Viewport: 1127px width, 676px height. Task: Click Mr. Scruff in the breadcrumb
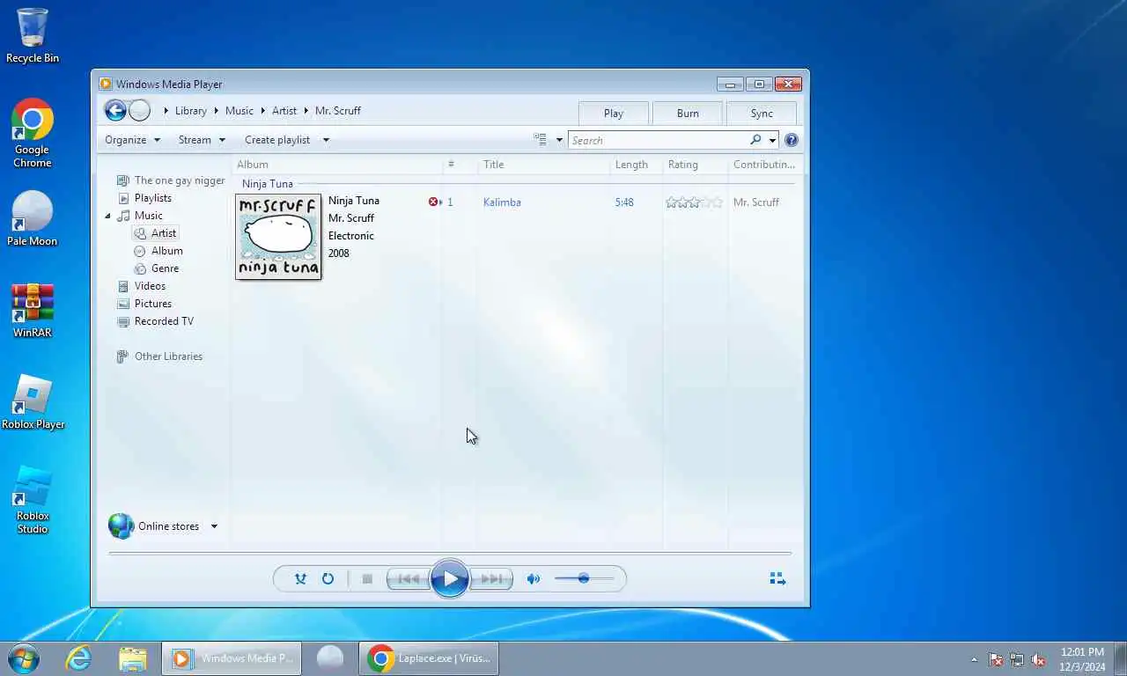pyautogui.click(x=338, y=111)
